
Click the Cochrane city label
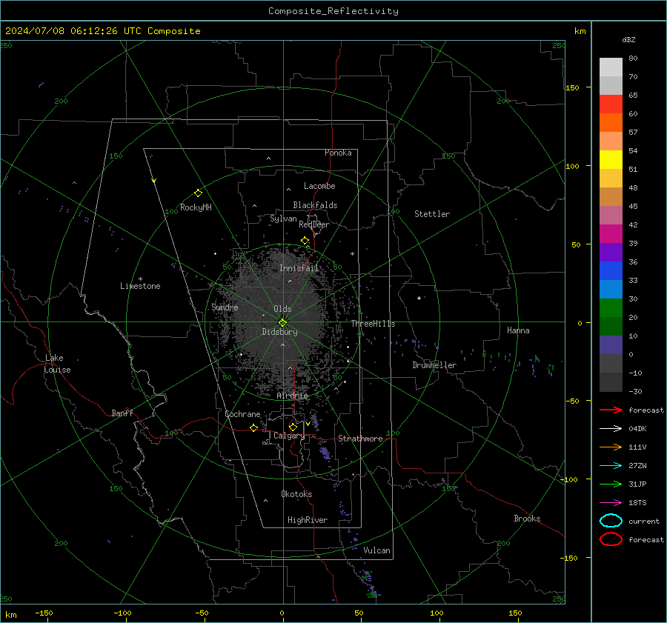pyautogui.click(x=242, y=414)
